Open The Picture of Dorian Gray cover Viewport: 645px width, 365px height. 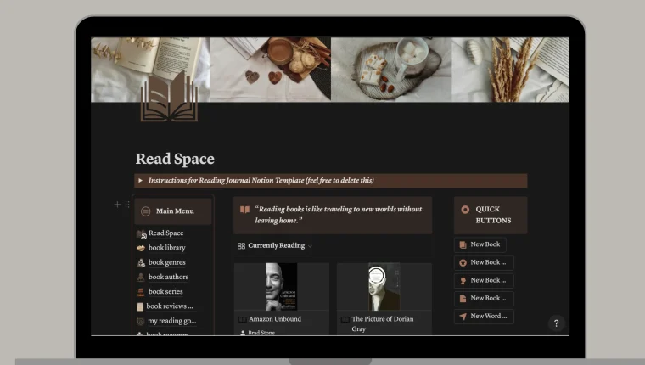pyautogui.click(x=384, y=287)
